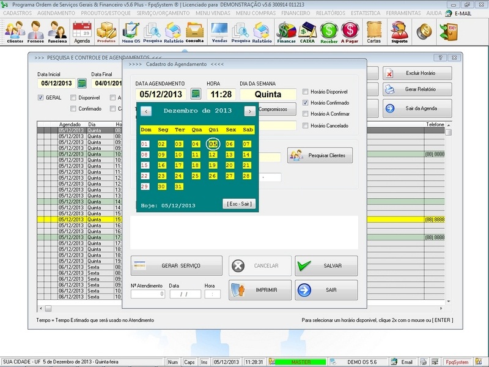The height and width of the screenshot is (367, 489).
Task: Click the SALVAR button
Action: click(x=326, y=265)
